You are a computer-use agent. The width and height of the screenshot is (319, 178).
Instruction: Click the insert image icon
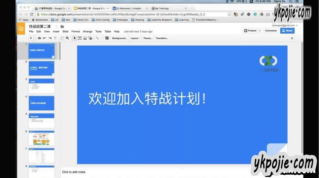[85, 38]
